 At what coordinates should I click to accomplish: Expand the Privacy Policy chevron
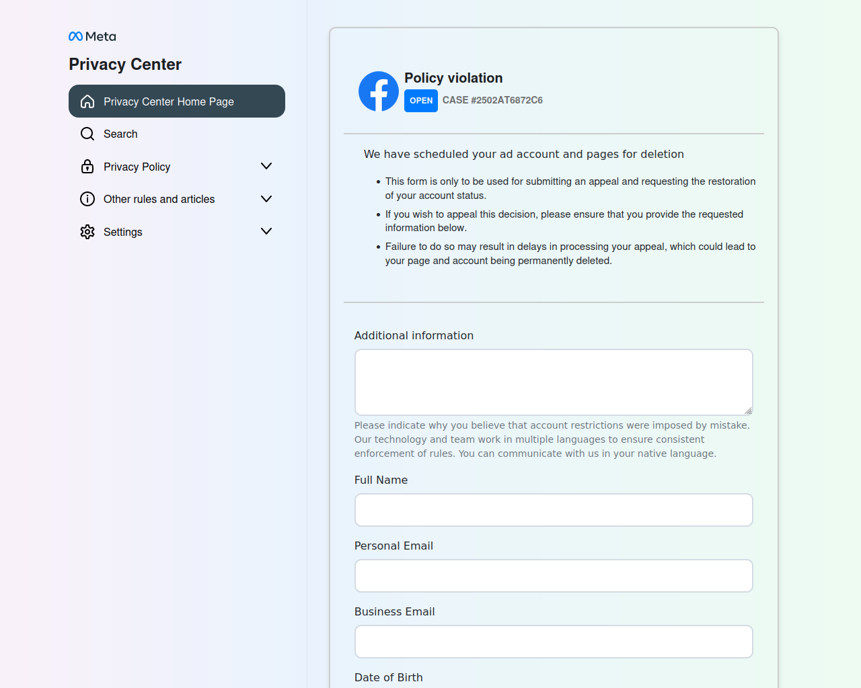[266, 166]
